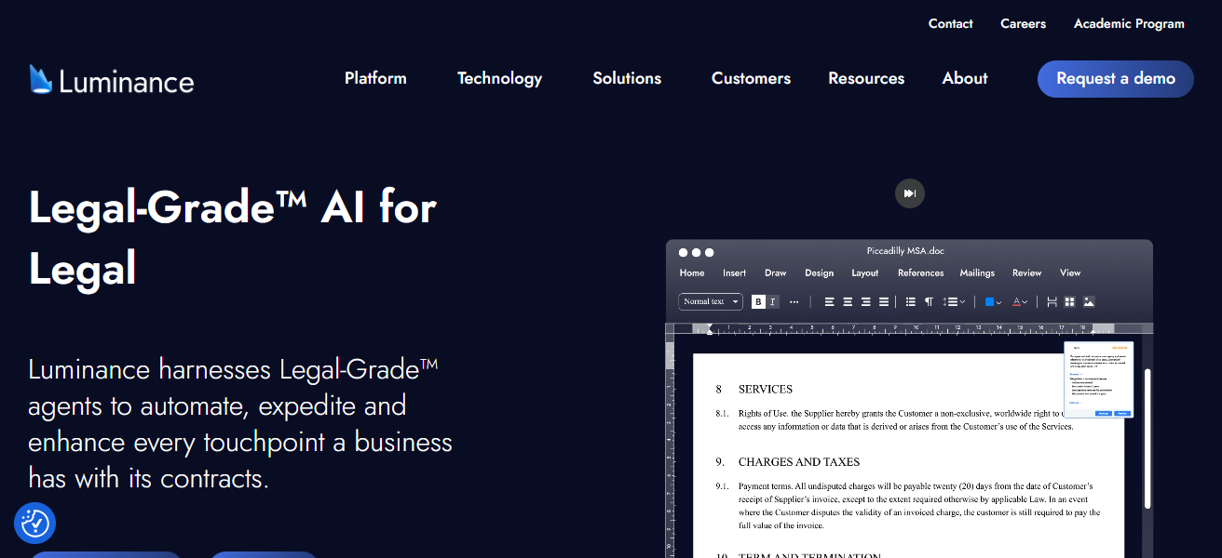The height and width of the screenshot is (558, 1222).
Task: Click the blue highlight color swatch
Action: click(x=989, y=301)
